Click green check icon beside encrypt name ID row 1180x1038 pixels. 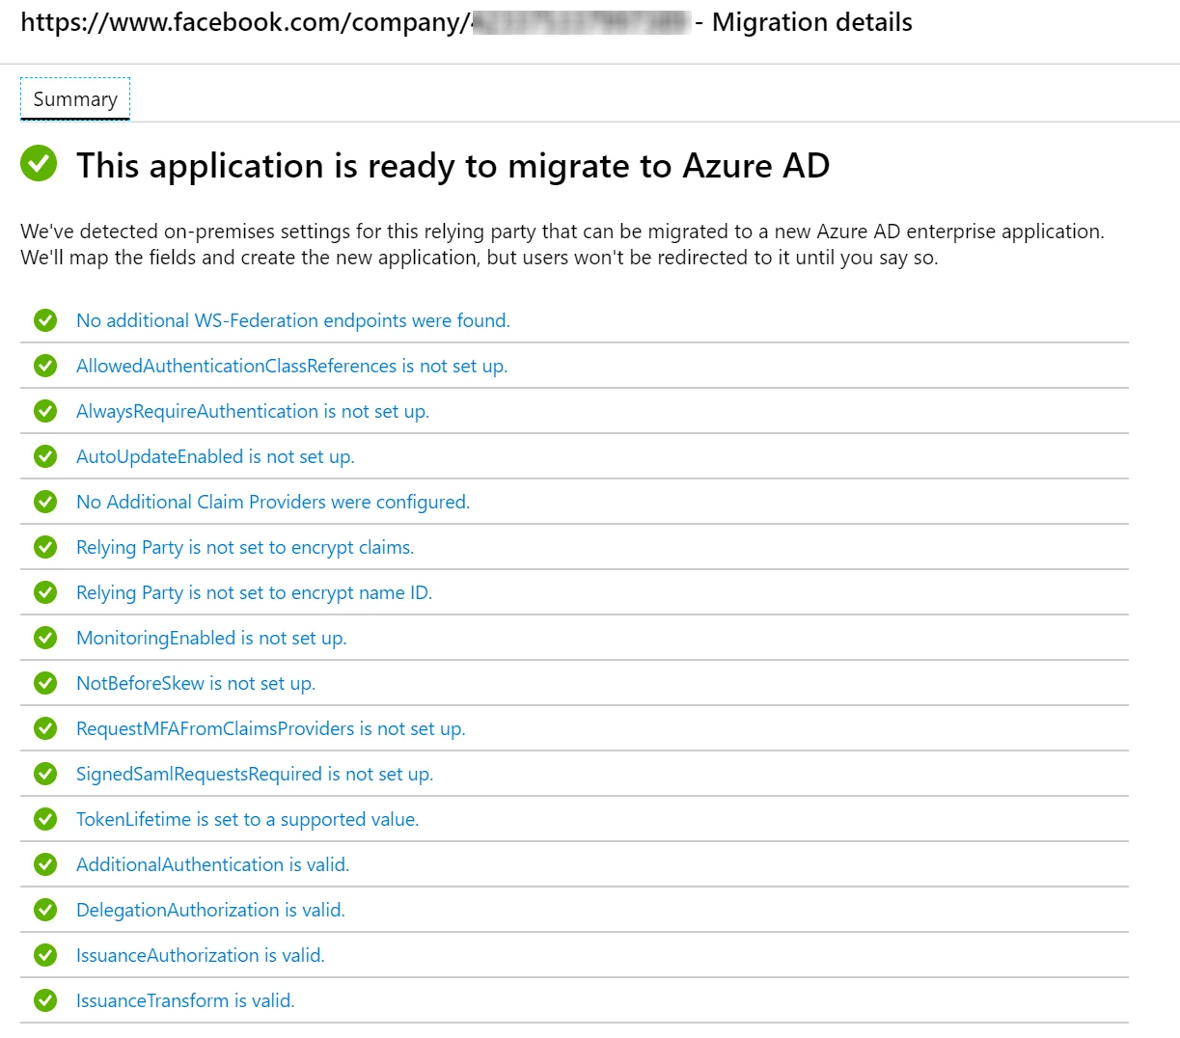[45, 592]
